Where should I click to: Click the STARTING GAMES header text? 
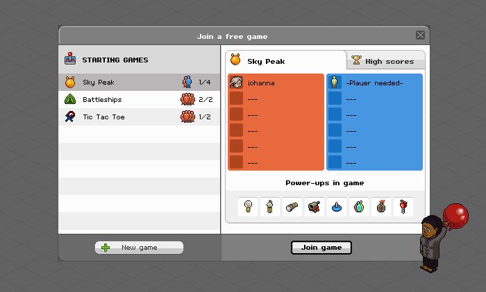pos(115,60)
